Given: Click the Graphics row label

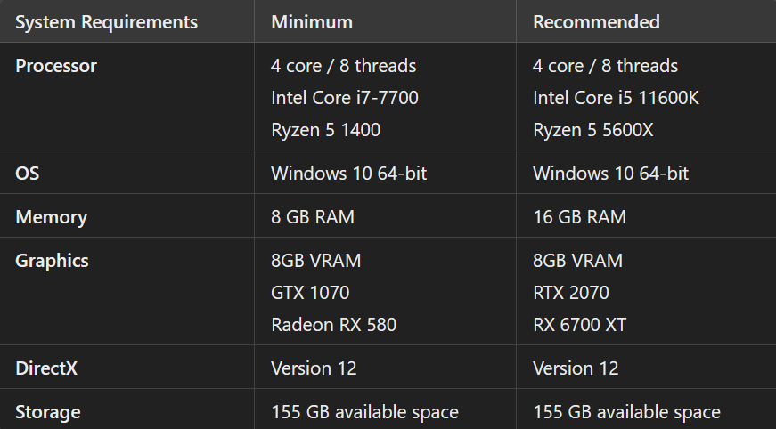Looking at the screenshot, I should [53, 261].
